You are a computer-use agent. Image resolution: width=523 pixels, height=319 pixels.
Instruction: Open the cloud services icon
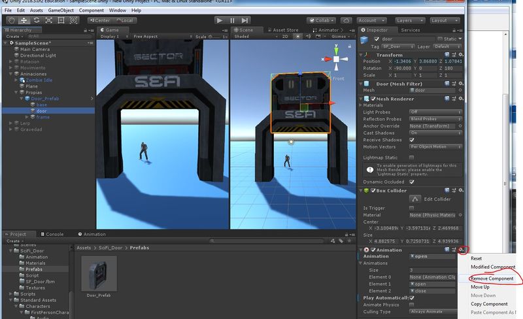click(x=346, y=20)
